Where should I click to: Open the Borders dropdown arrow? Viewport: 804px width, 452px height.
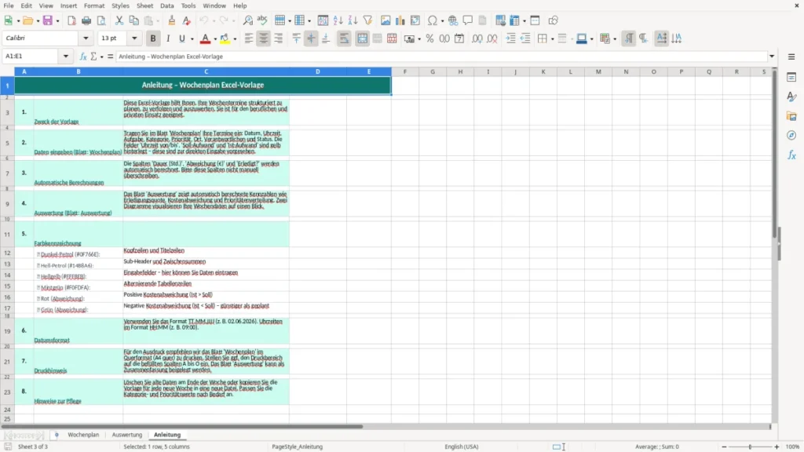click(552, 39)
